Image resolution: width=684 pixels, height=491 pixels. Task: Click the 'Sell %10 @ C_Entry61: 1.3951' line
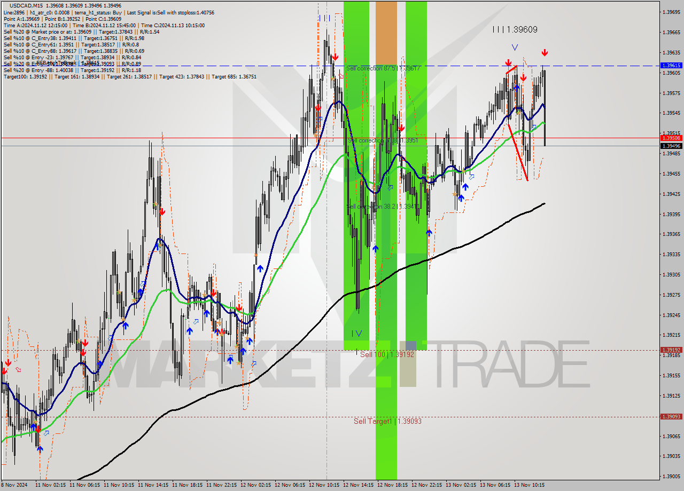point(71,44)
